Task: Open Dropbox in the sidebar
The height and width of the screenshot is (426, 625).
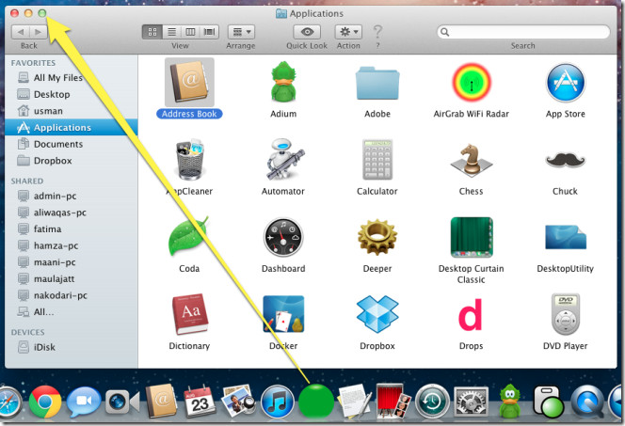Action: 72,161
